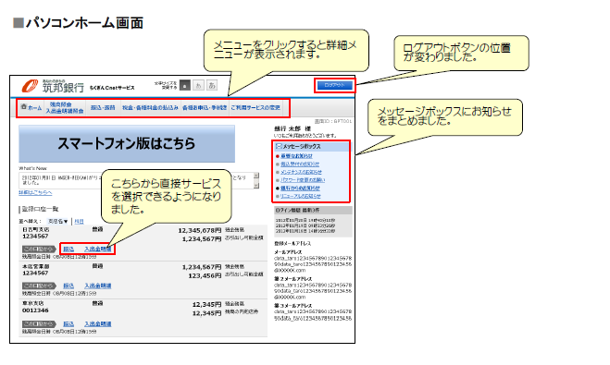
Task: Click 振込 link for 日吉町支店 account
Action: [x=68, y=249]
